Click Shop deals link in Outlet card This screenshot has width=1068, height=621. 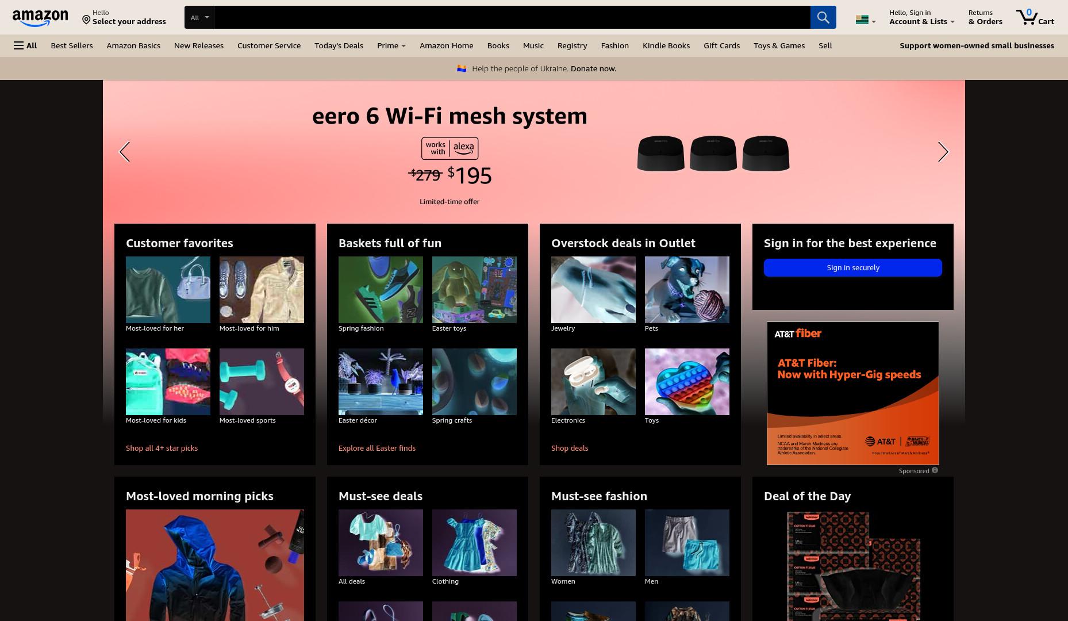click(570, 448)
